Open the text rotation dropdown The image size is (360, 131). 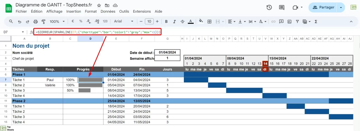263,21
